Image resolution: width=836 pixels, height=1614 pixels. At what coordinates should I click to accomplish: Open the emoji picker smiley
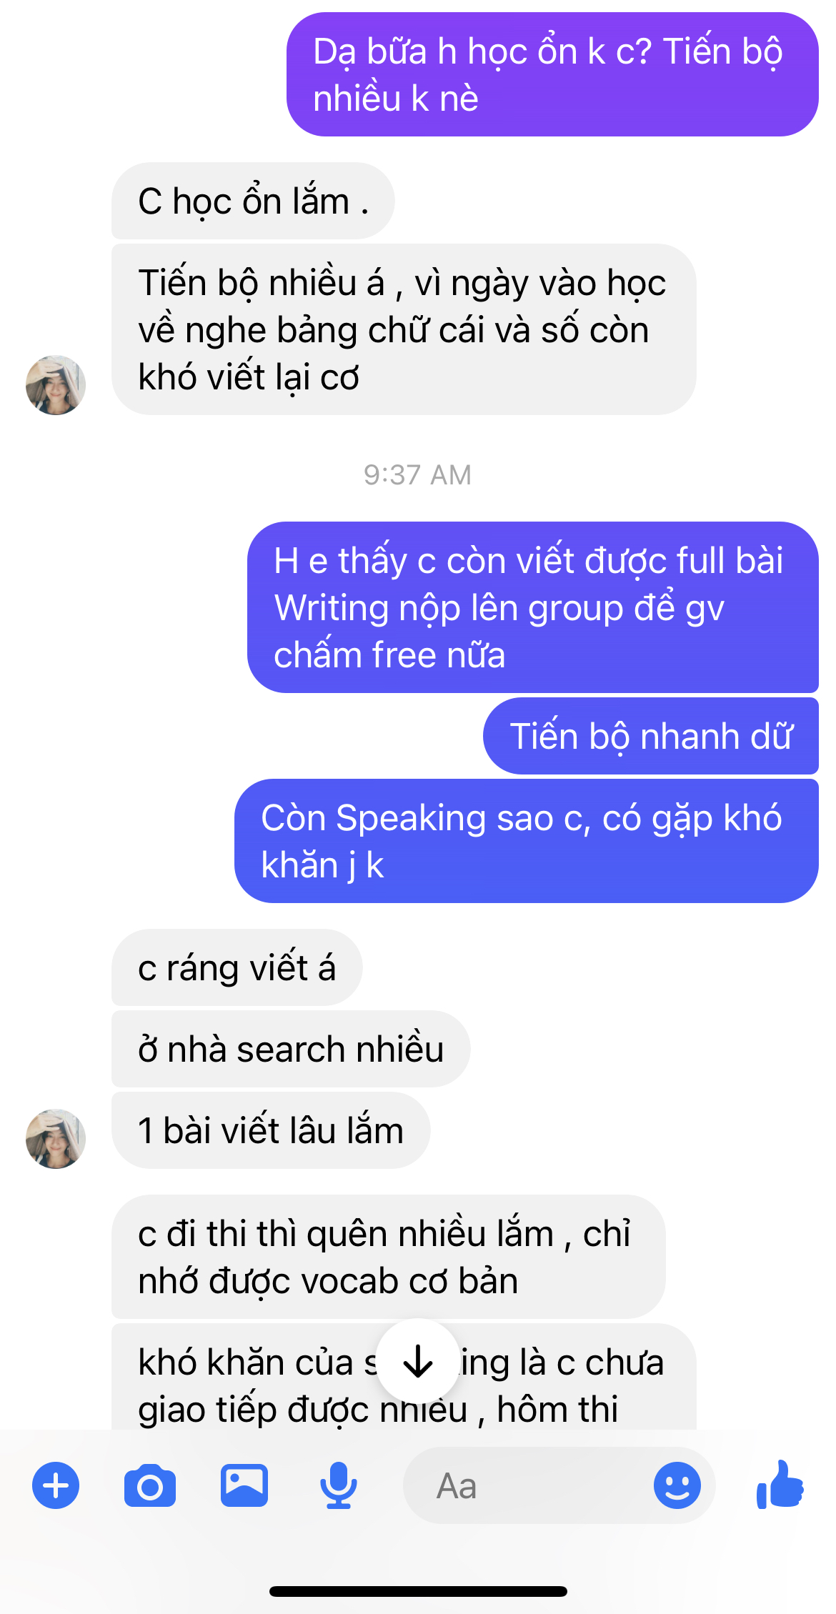click(677, 1485)
